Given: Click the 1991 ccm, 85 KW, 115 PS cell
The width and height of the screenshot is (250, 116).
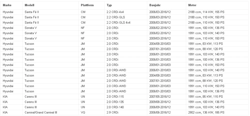Looking at the screenshot, I should click(x=205, y=97).
